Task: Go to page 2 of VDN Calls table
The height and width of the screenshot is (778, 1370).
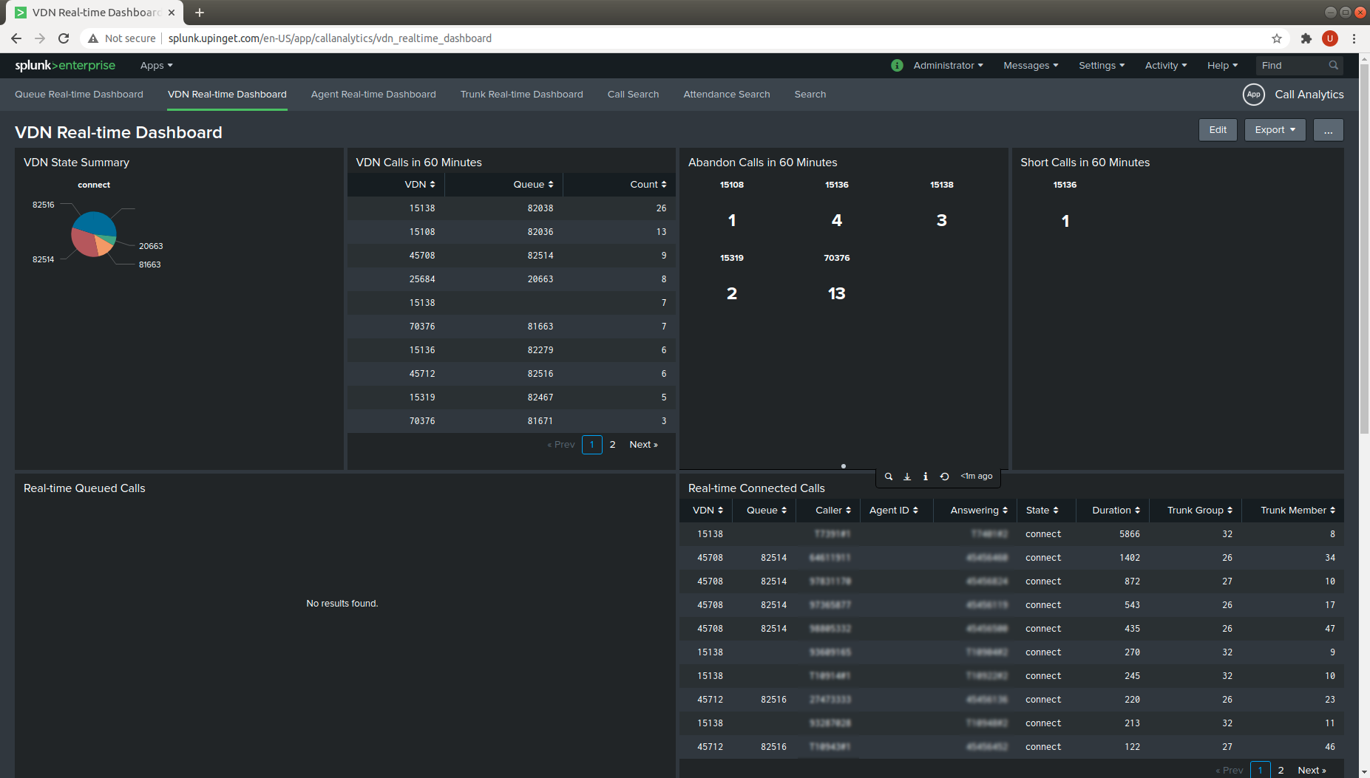Action: 612,445
